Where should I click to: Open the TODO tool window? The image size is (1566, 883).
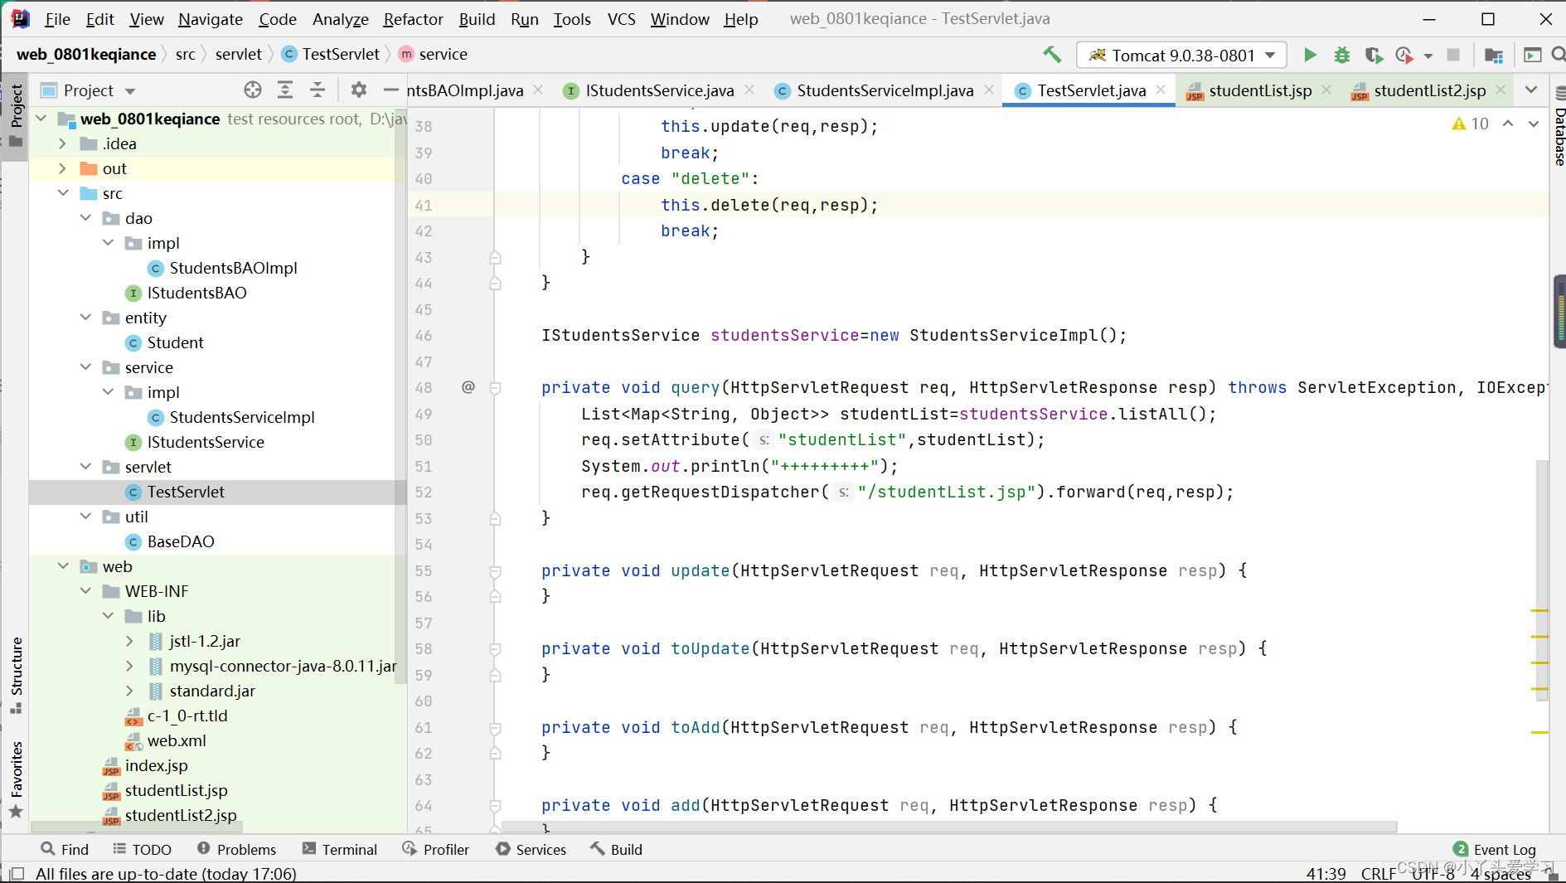[x=142, y=849]
